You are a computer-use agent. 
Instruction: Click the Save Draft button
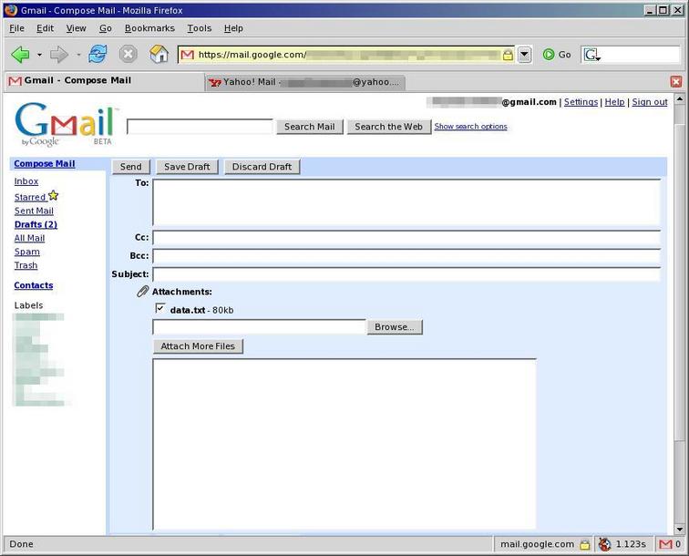pyautogui.click(x=187, y=167)
